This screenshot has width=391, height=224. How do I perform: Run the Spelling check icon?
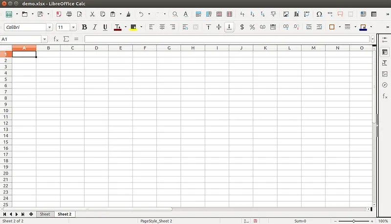[x=186, y=14]
